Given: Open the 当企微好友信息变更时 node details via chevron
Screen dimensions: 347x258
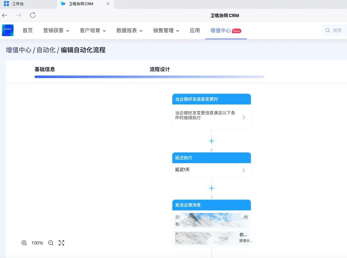Looking at the screenshot, I should tap(244, 118).
